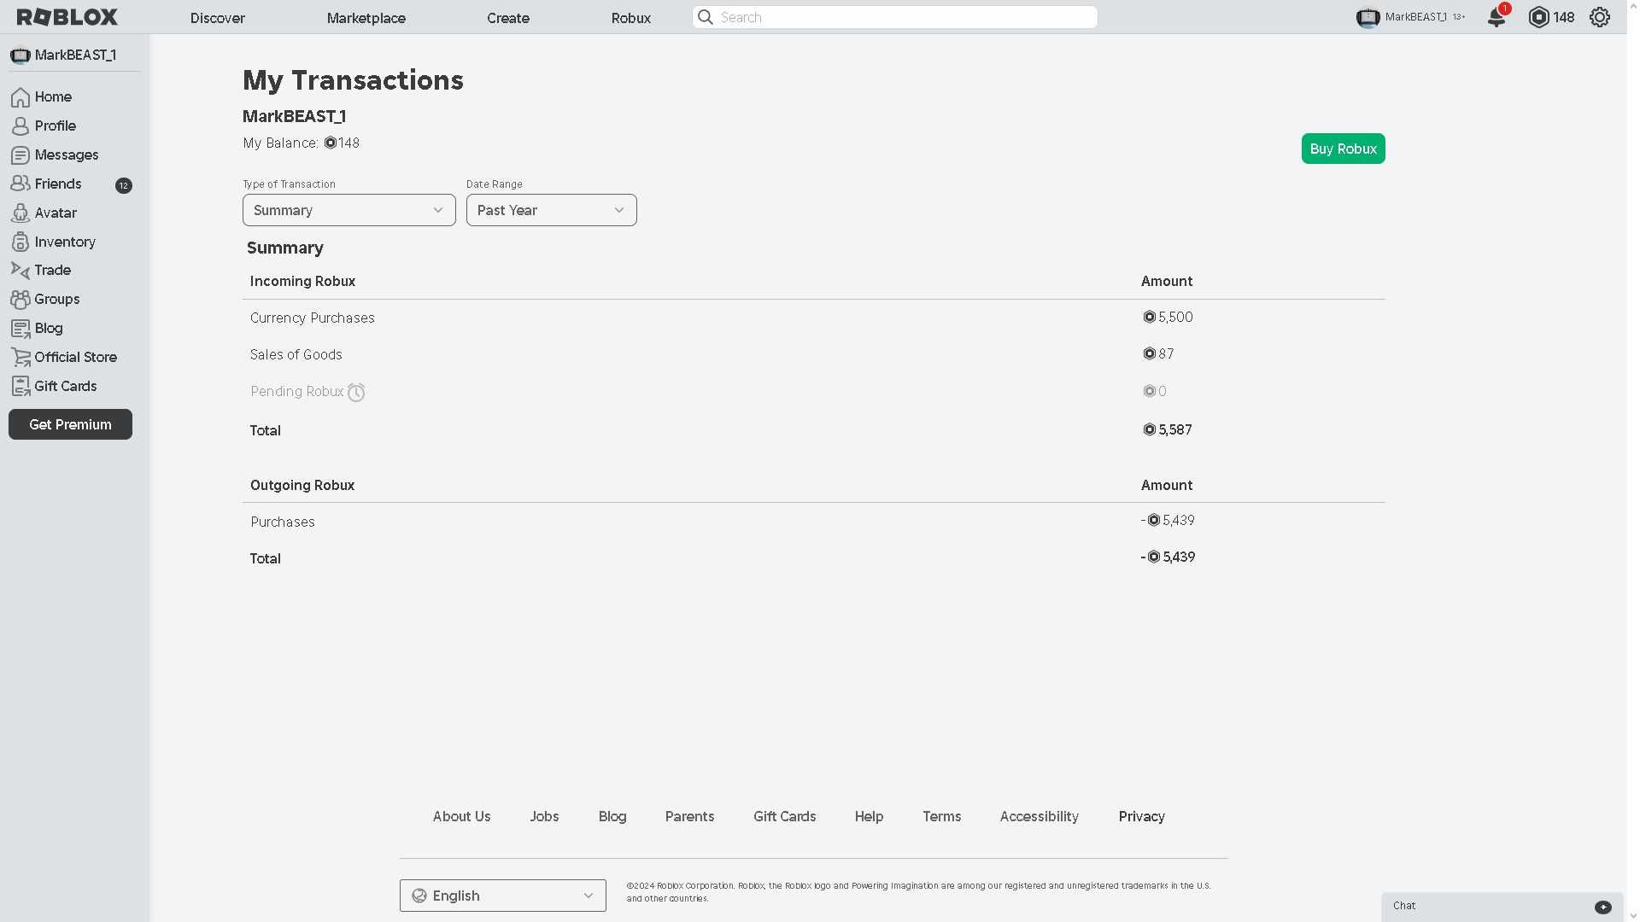Open the Date Range dropdown
This screenshot has height=922, width=1640.
click(552, 210)
